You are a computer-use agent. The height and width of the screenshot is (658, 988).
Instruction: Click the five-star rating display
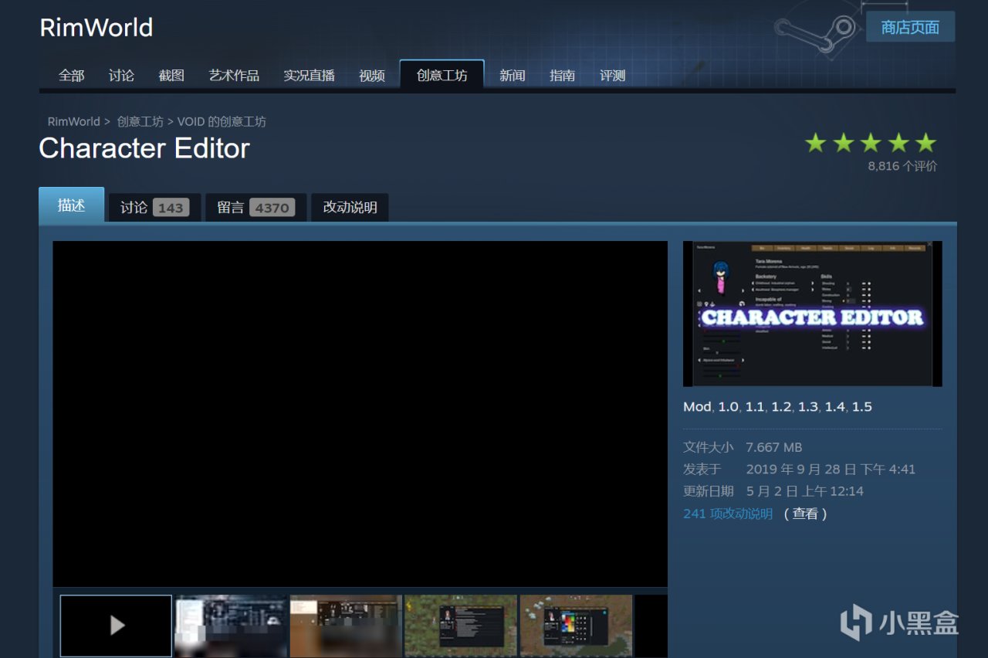pyautogui.click(x=871, y=143)
